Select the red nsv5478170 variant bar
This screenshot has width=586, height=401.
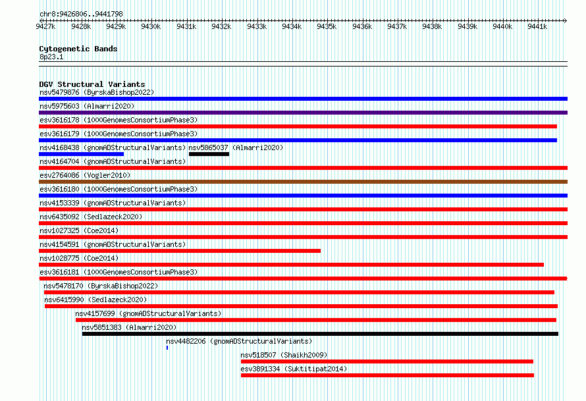click(299, 292)
